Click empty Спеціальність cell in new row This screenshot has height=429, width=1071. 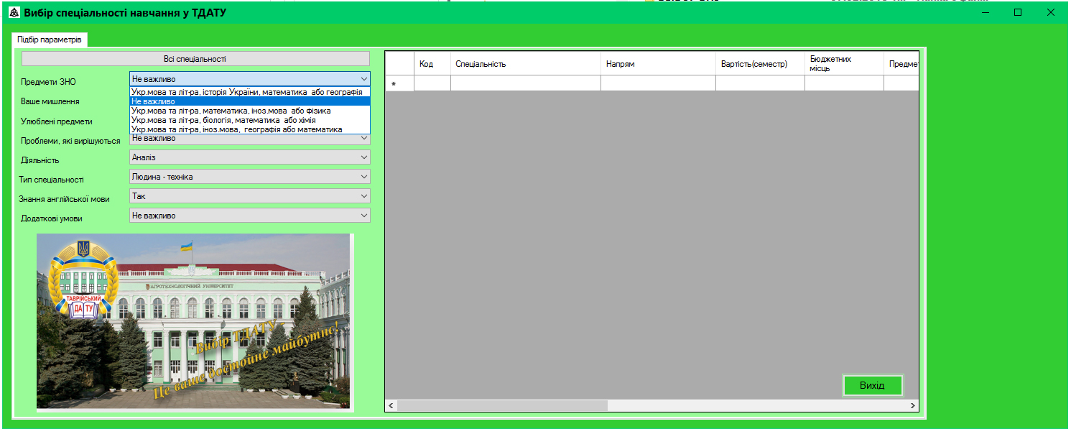tap(526, 83)
